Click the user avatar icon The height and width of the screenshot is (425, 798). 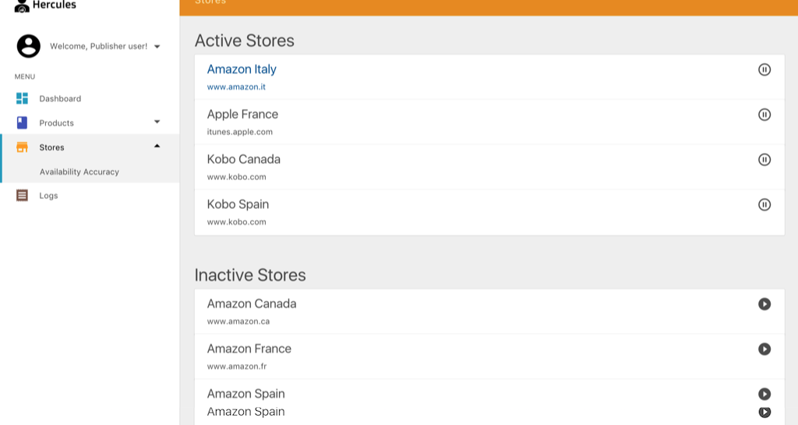coord(29,46)
